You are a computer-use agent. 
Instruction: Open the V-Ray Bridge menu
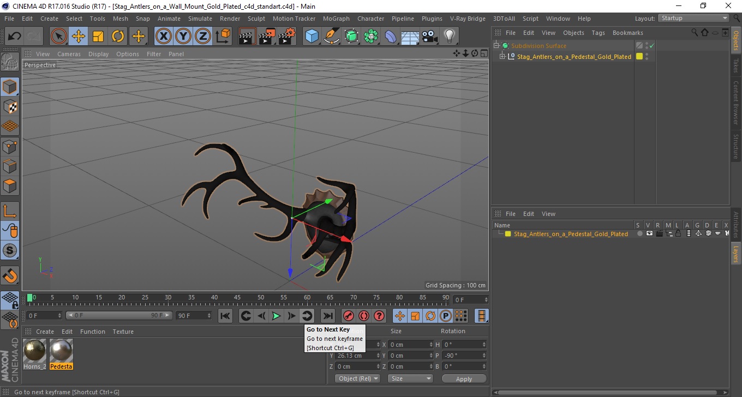pyautogui.click(x=468, y=19)
